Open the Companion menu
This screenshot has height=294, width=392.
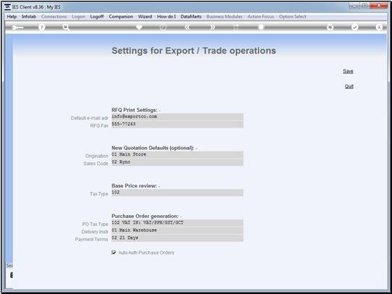point(121,17)
